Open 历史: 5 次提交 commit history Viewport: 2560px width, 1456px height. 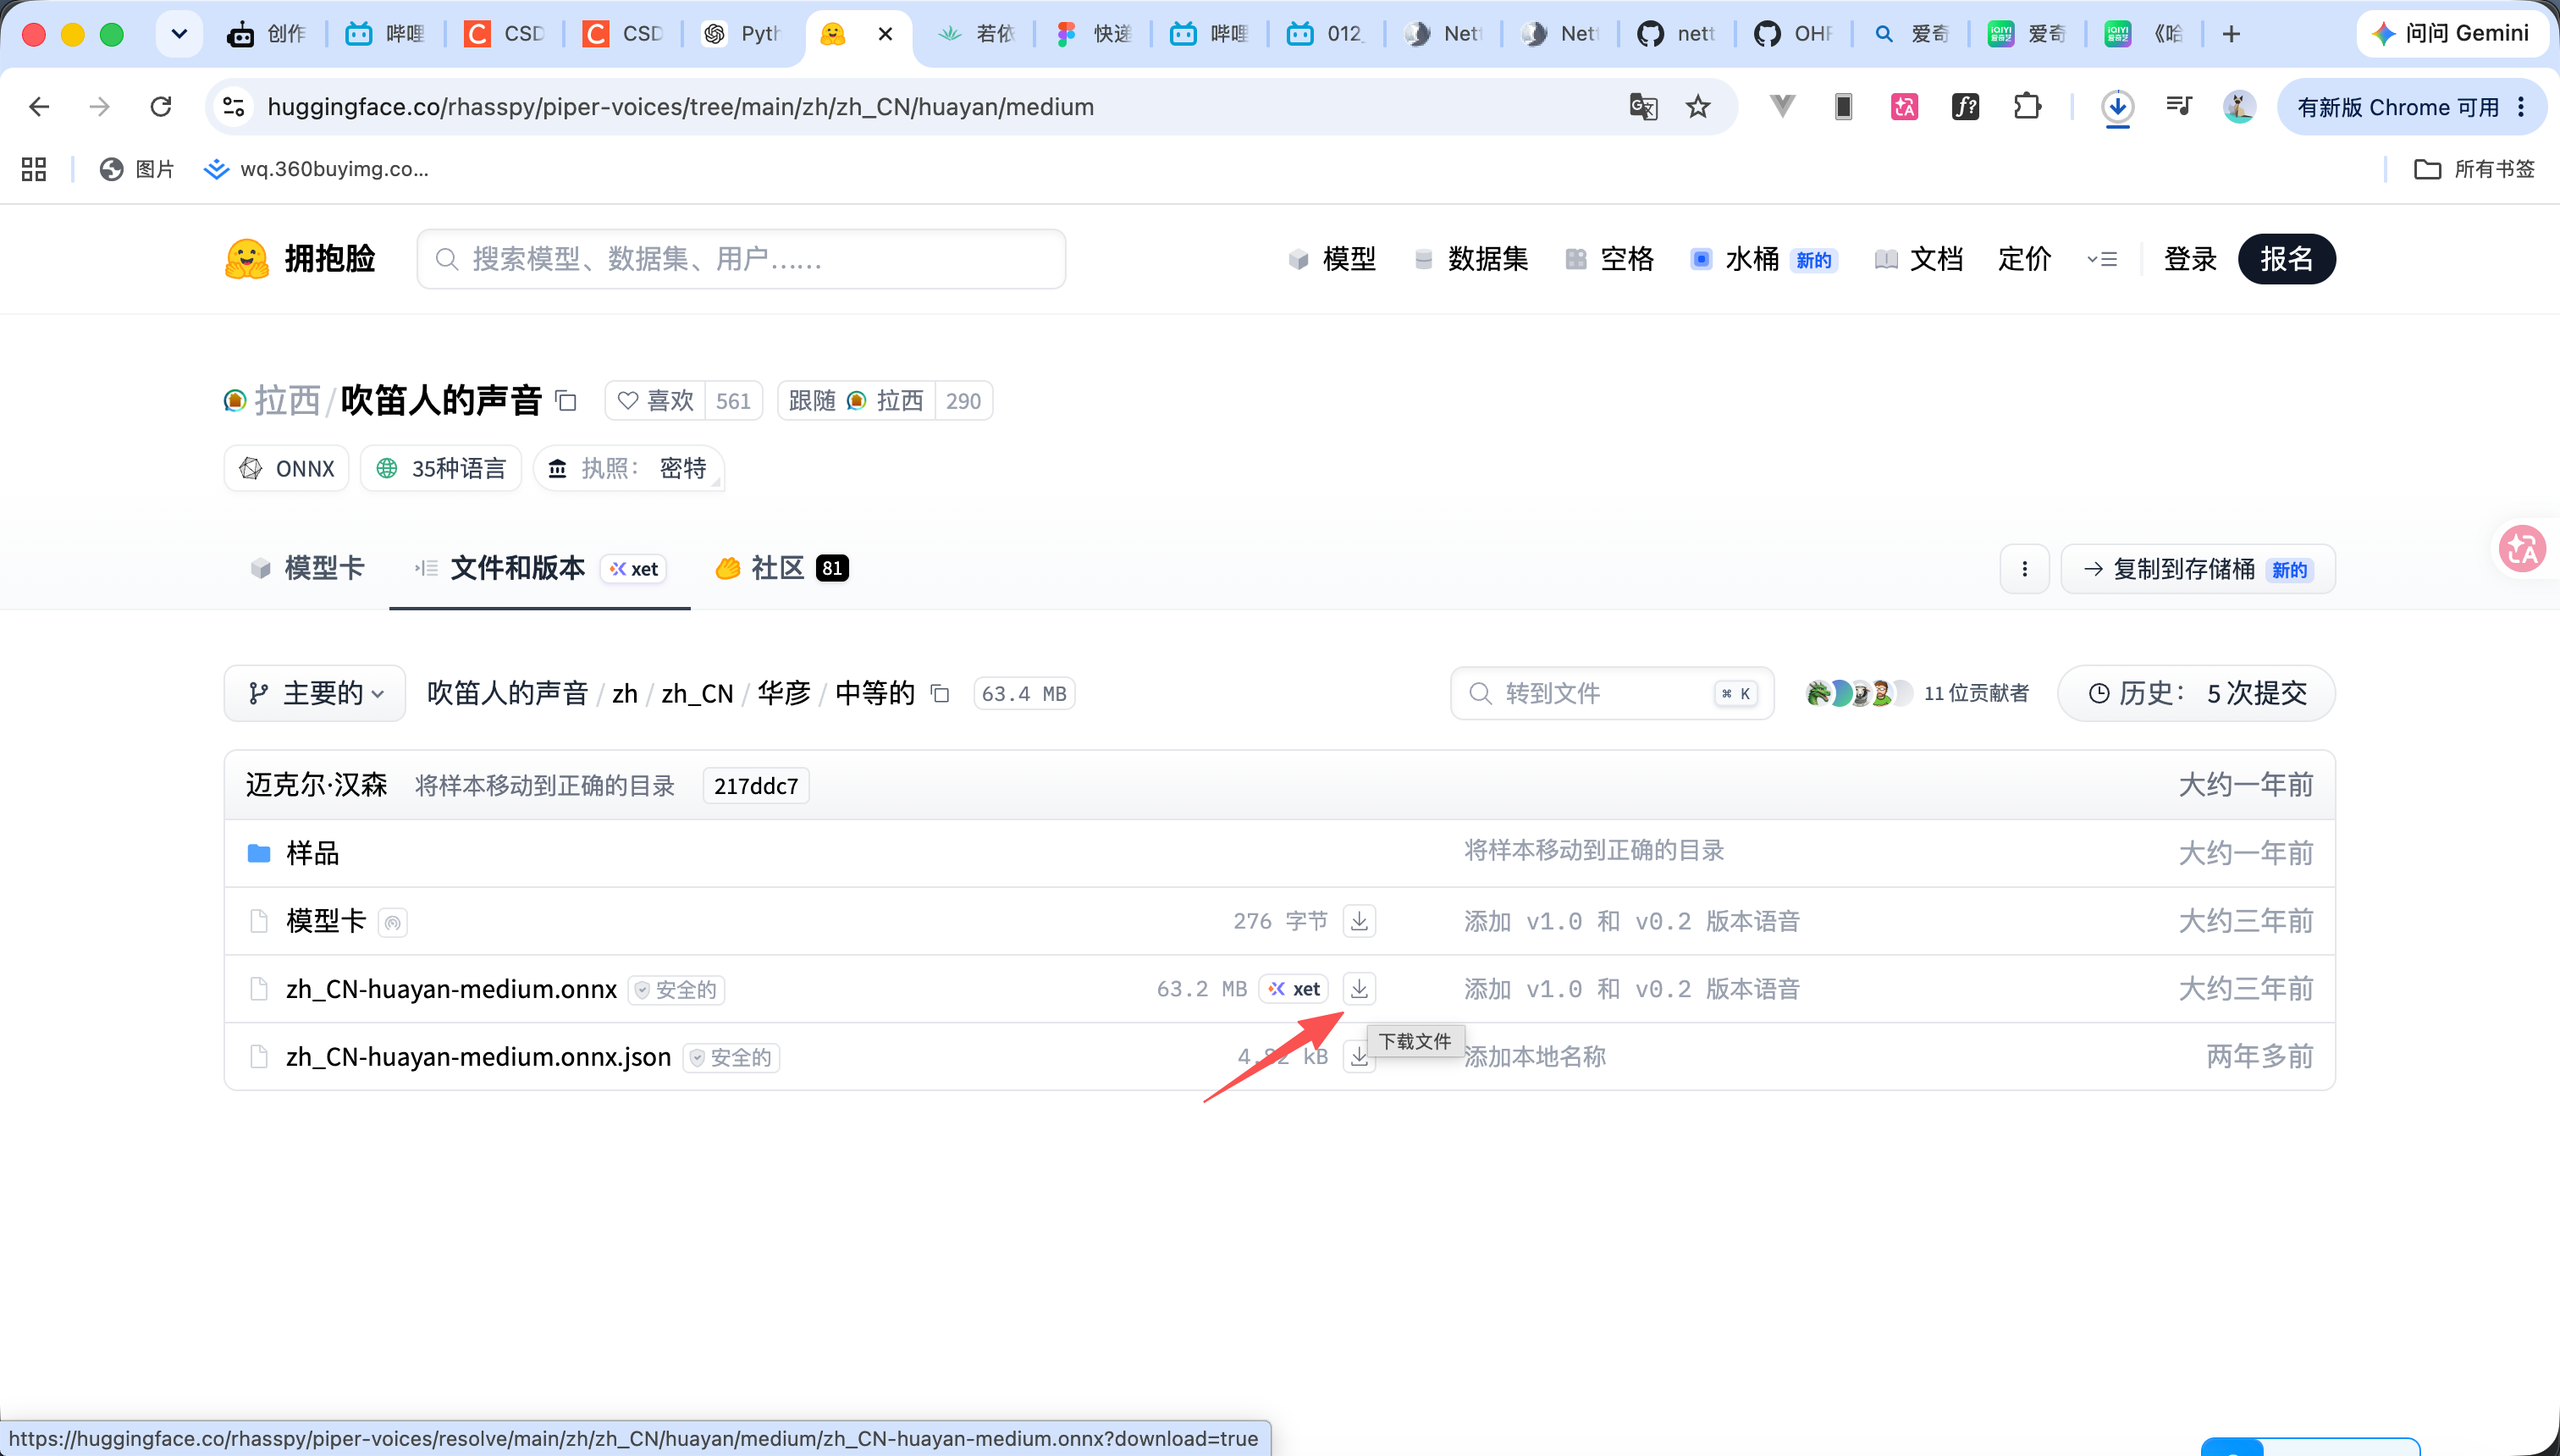(x=2196, y=693)
